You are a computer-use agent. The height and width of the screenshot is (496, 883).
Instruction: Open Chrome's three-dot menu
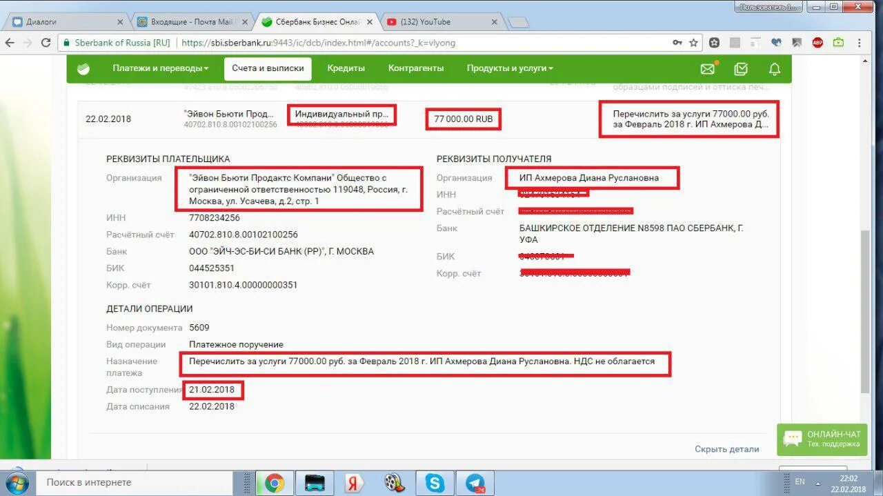tap(859, 43)
